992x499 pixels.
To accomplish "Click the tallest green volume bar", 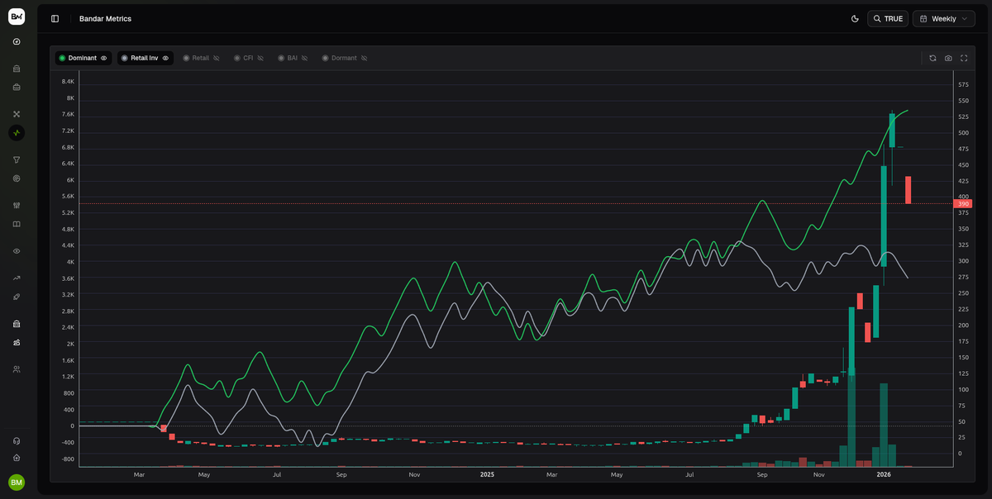I will tap(851, 417).
